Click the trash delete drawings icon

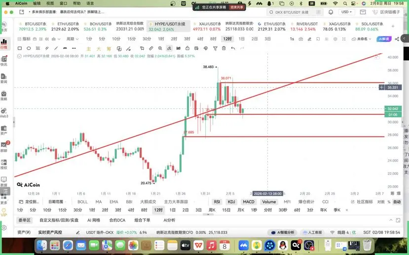pos(224,48)
